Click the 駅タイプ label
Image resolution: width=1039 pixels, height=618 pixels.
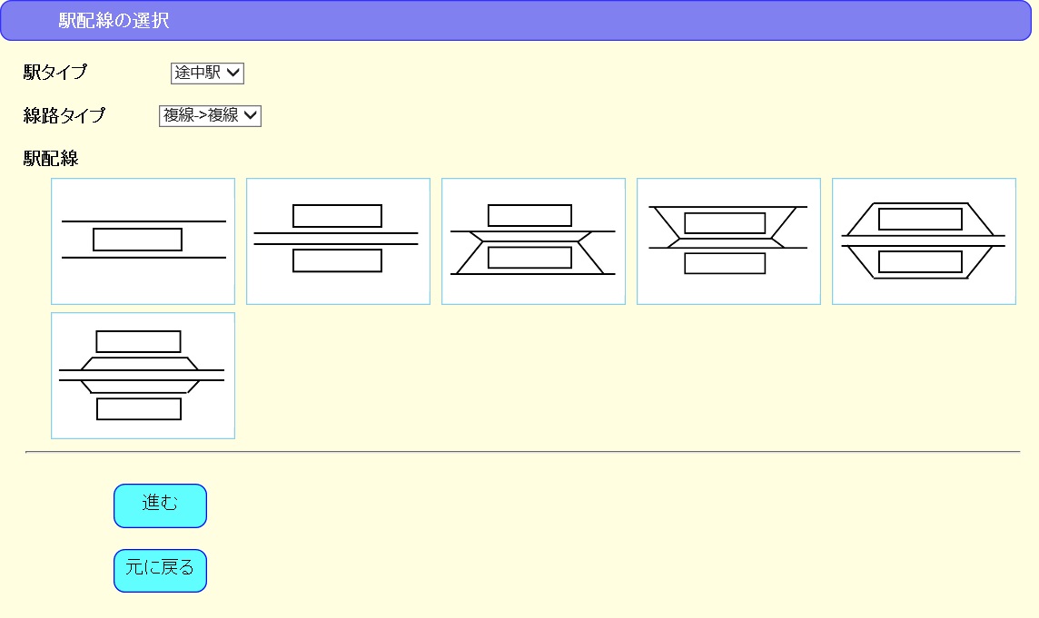tap(55, 73)
